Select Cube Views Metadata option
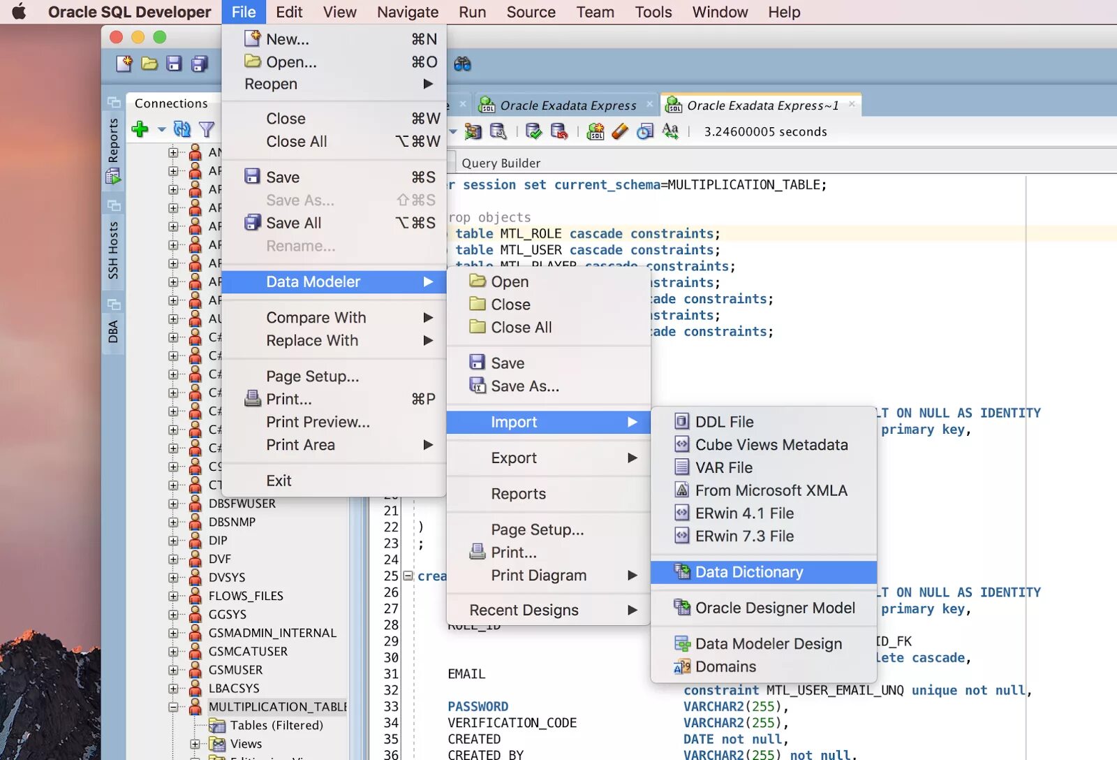Screen dimensions: 1117x760 coord(764,445)
